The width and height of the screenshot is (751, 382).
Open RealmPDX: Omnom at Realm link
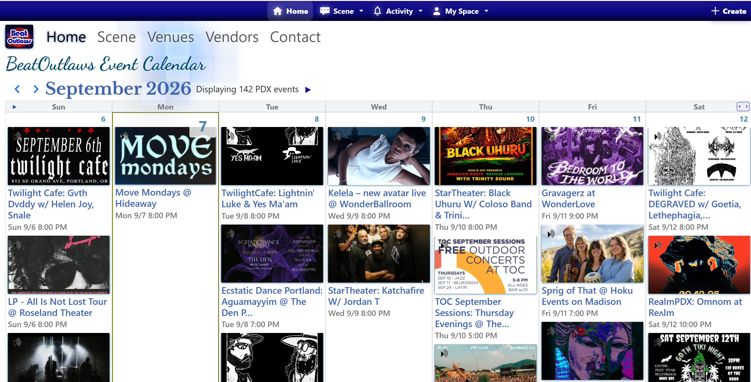(x=695, y=307)
